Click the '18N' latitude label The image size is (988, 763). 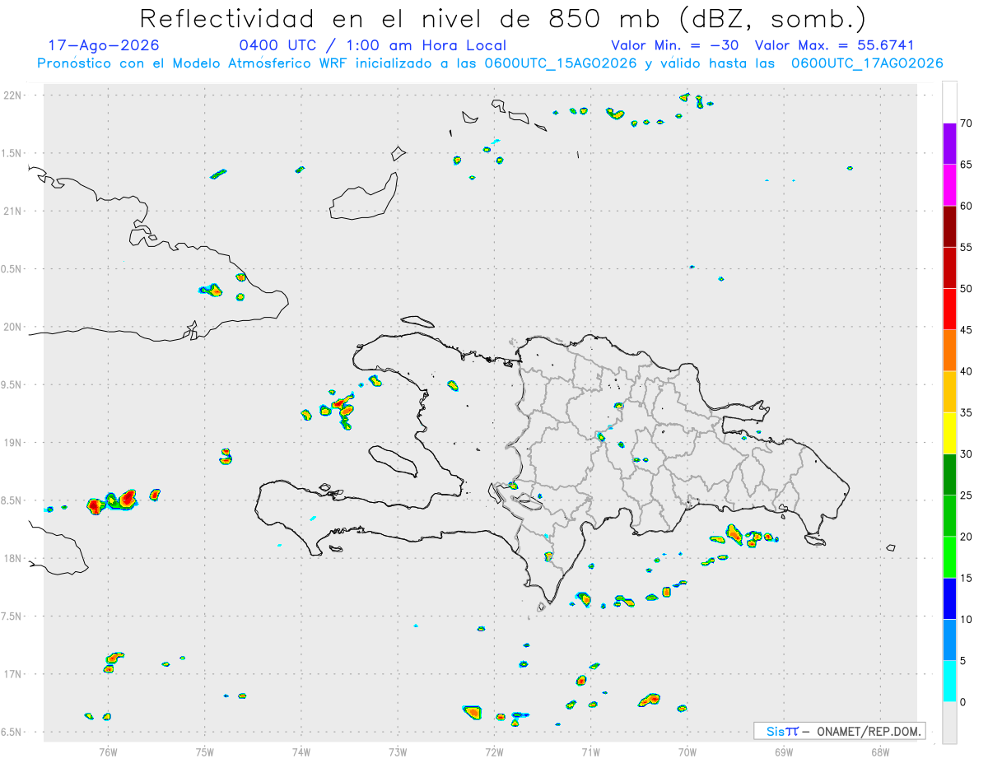(13, 559)
